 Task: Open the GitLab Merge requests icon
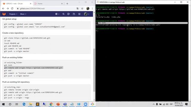[74, 14]
